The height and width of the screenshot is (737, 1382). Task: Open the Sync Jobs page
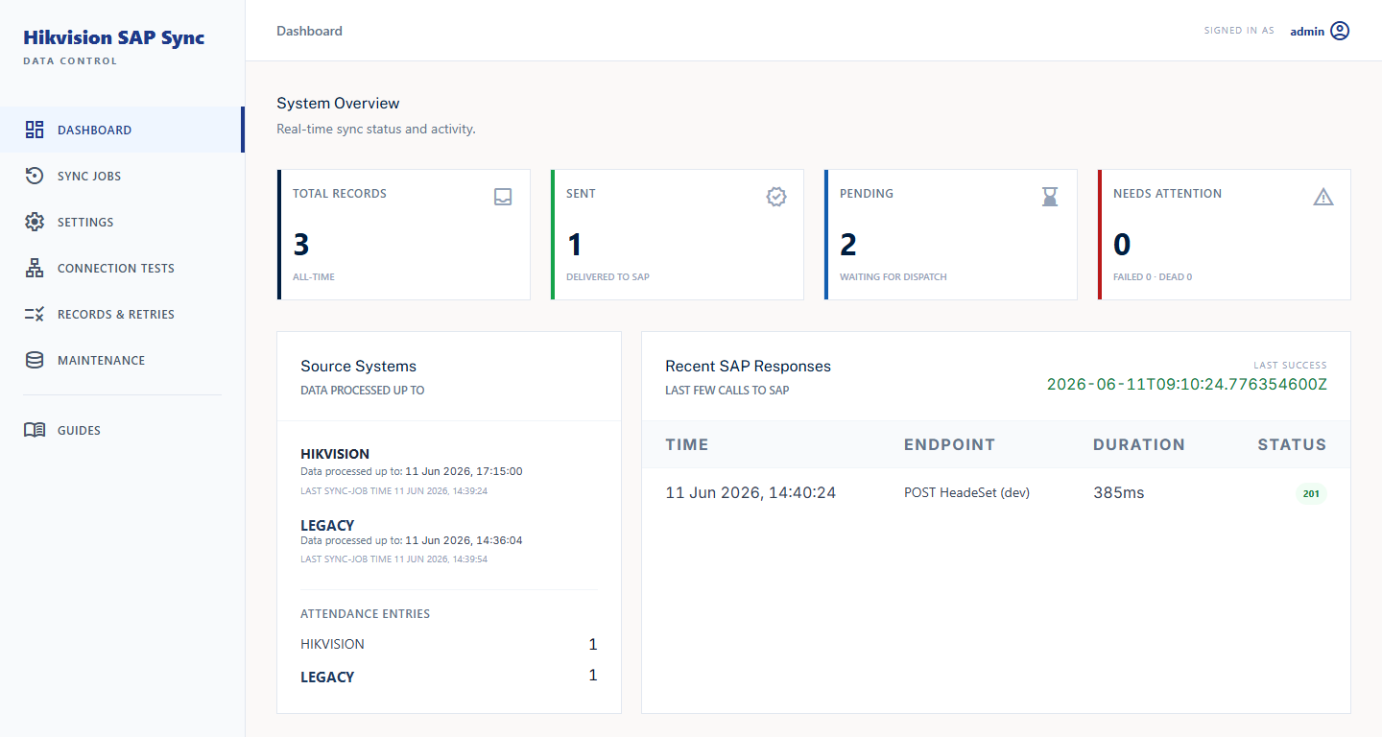pos(122,176)
